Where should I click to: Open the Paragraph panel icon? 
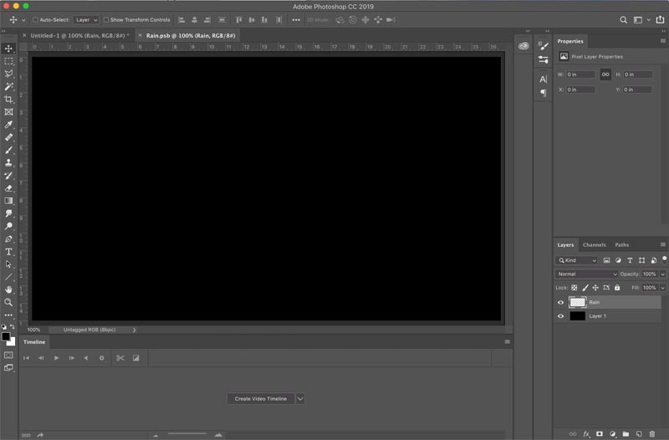tap(543, 93)
